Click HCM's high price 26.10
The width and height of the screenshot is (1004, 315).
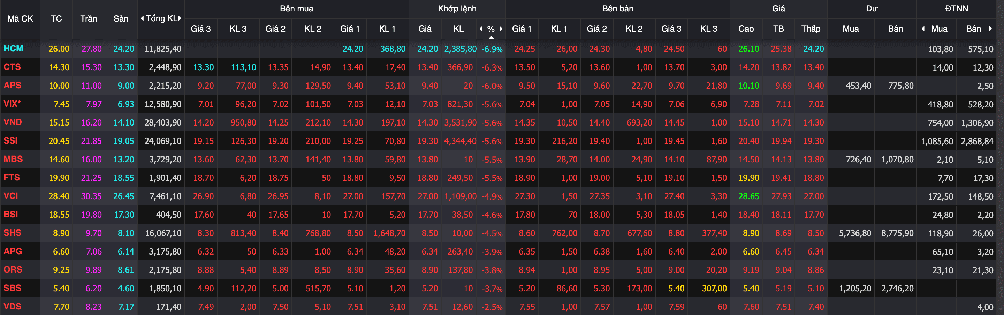coord(749,49)
